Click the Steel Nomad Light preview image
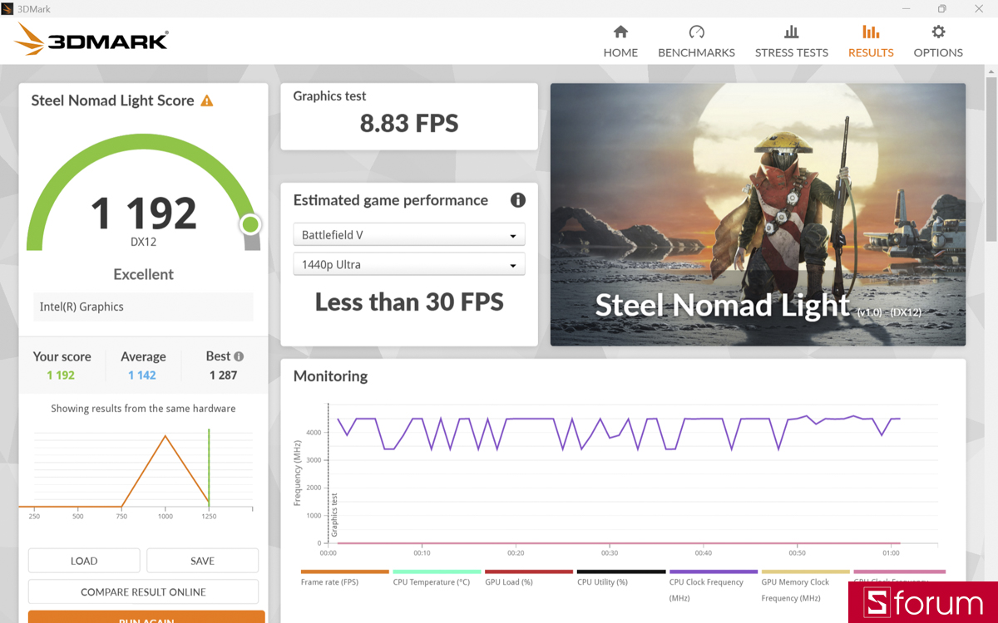The image size is (998, 623). coord(758,214)
